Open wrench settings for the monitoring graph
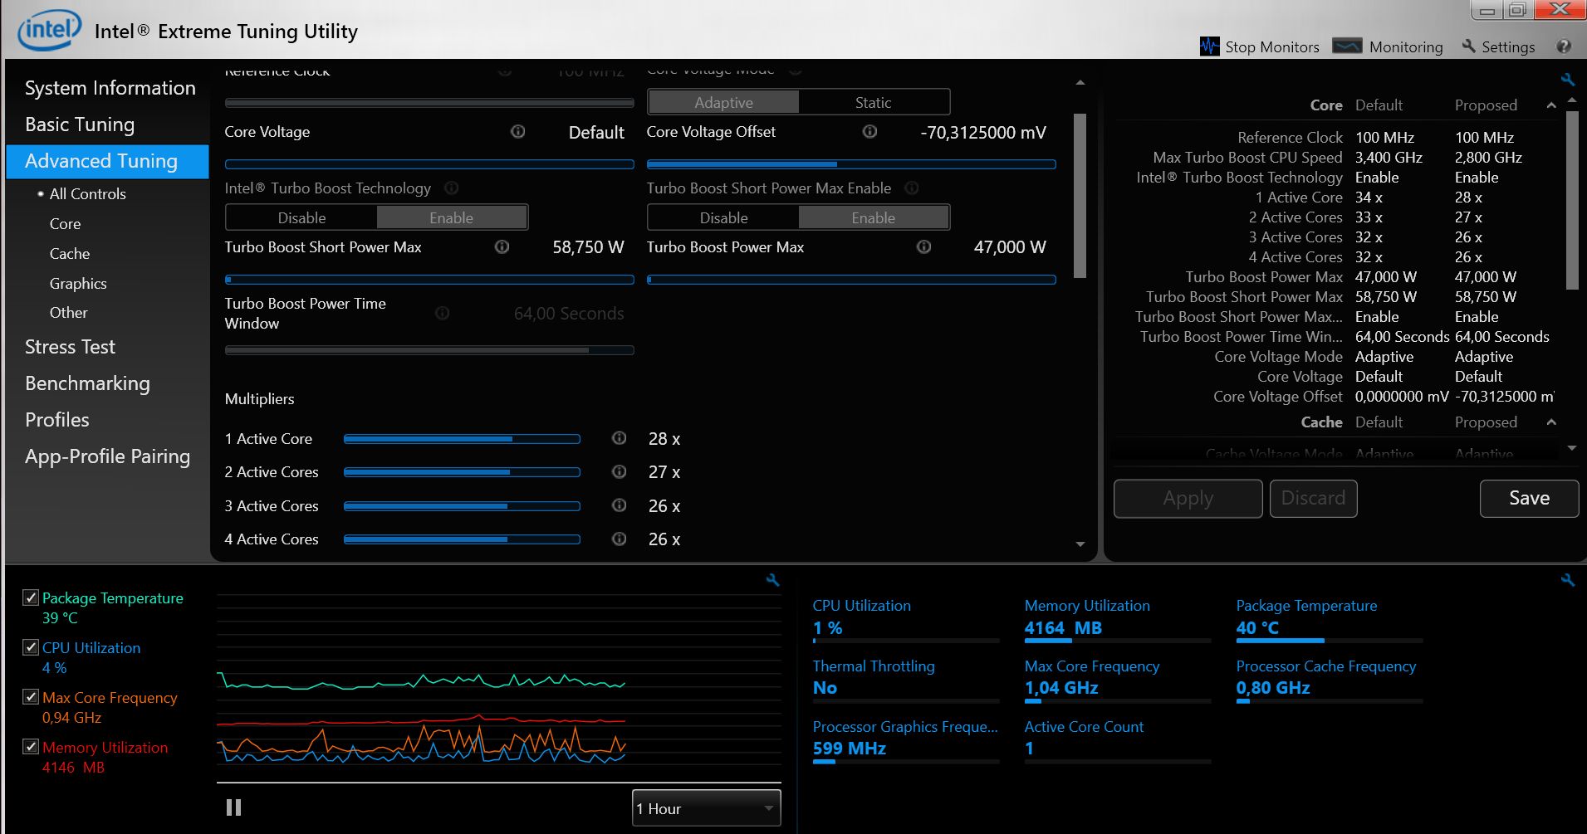Viewport: 1587px width, 834px height. pos(772,580)
